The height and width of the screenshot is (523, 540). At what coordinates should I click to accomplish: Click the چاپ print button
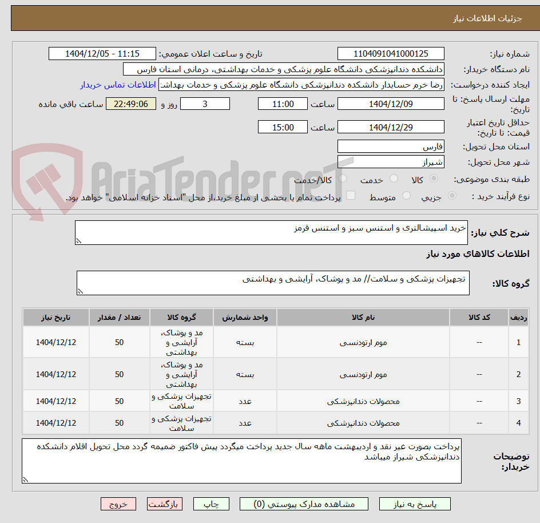(x=211, y=504)
